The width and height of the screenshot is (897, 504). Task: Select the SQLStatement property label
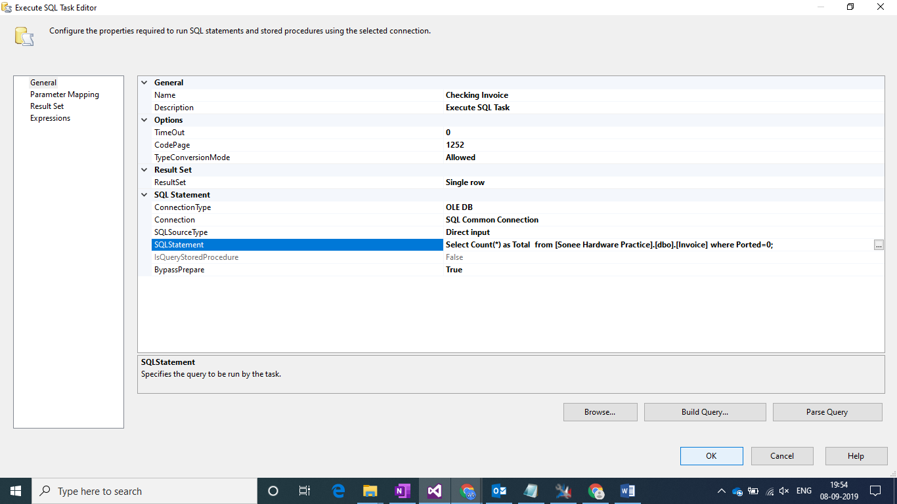point(179,245)
